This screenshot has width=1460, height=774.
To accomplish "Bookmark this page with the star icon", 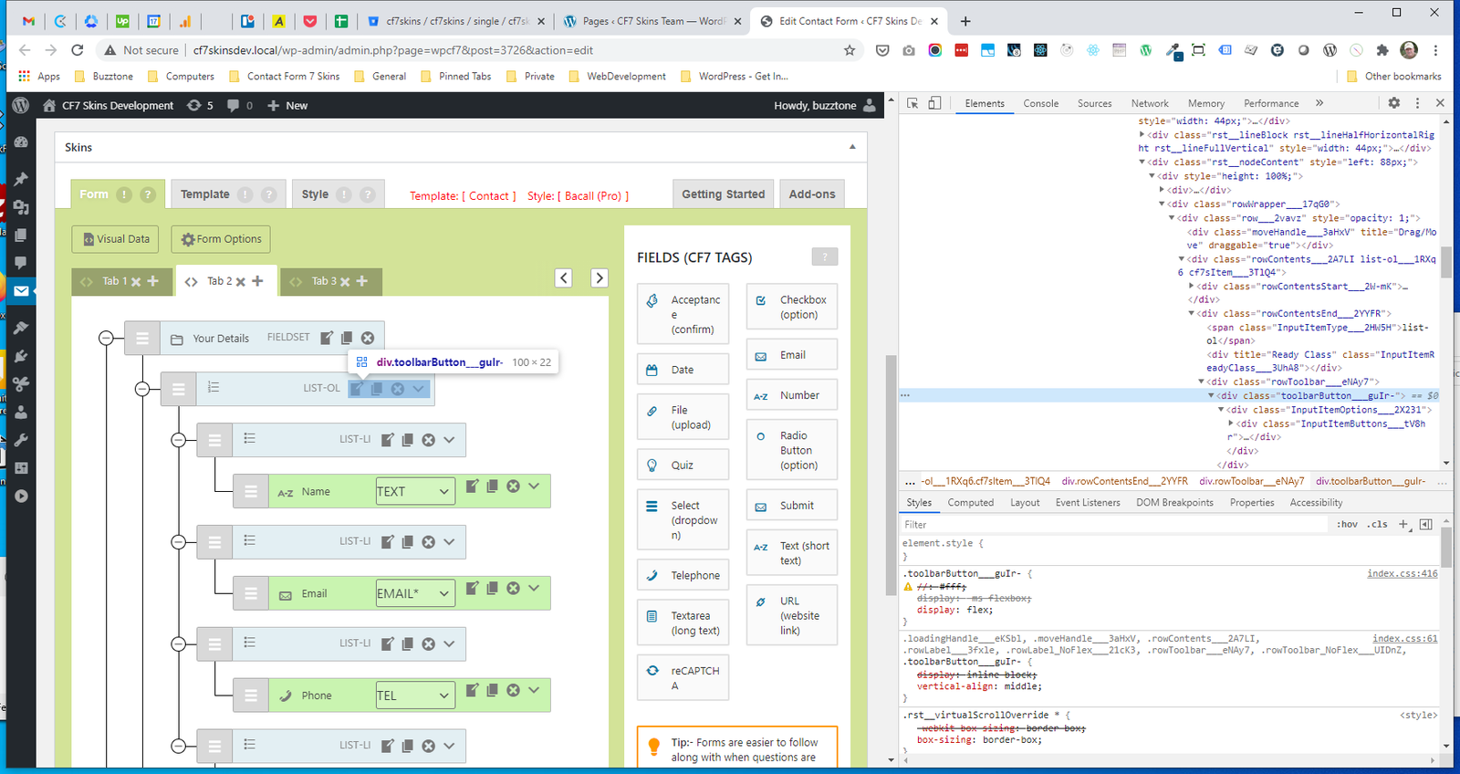I will coord(850,50).
